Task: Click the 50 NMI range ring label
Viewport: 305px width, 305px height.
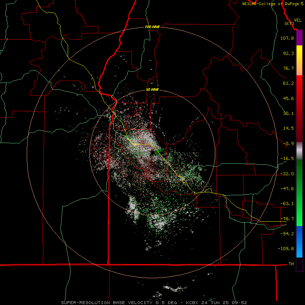Action: 152,89
